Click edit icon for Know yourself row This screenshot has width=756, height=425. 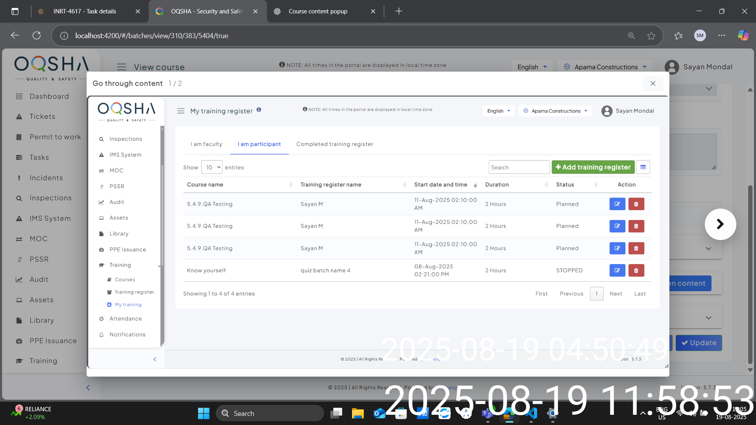pos(617,270)
